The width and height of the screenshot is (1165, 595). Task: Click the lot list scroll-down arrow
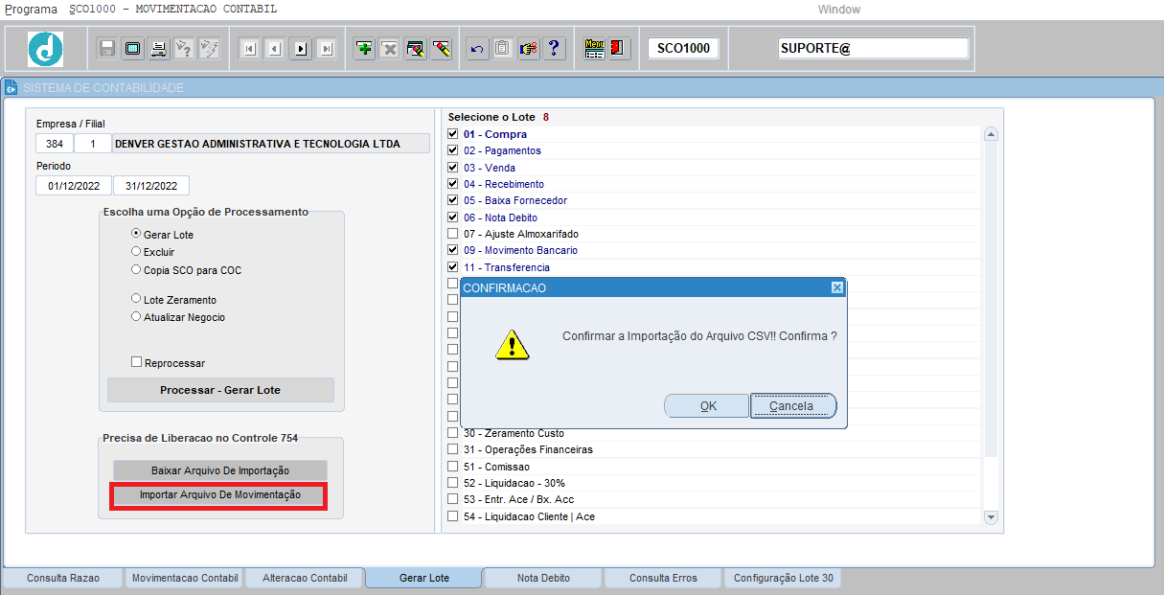[x=992, y=516]
